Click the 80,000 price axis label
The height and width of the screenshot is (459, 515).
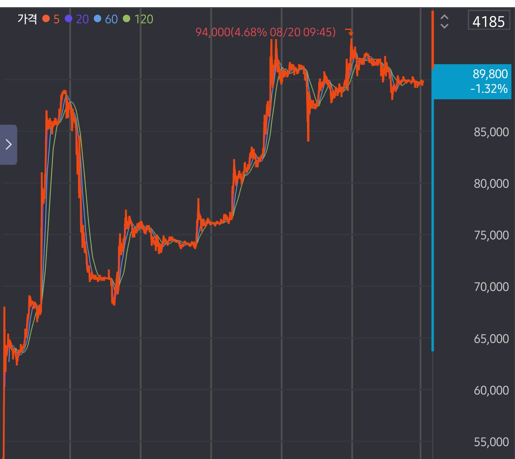(x=491, y=184)
